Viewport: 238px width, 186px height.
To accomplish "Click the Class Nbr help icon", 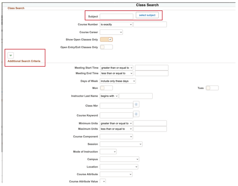I will click(136, 104).
